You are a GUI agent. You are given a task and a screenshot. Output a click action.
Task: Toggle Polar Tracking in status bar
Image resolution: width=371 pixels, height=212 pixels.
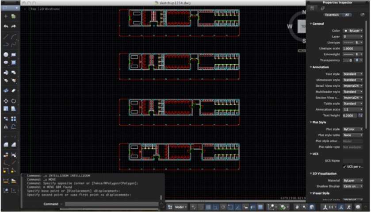[223, 207]
